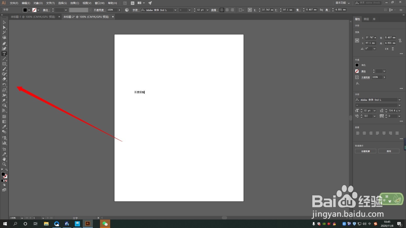Switch to document tab 未标题-1
Screen dimensions: 406x228
(33, 17)
